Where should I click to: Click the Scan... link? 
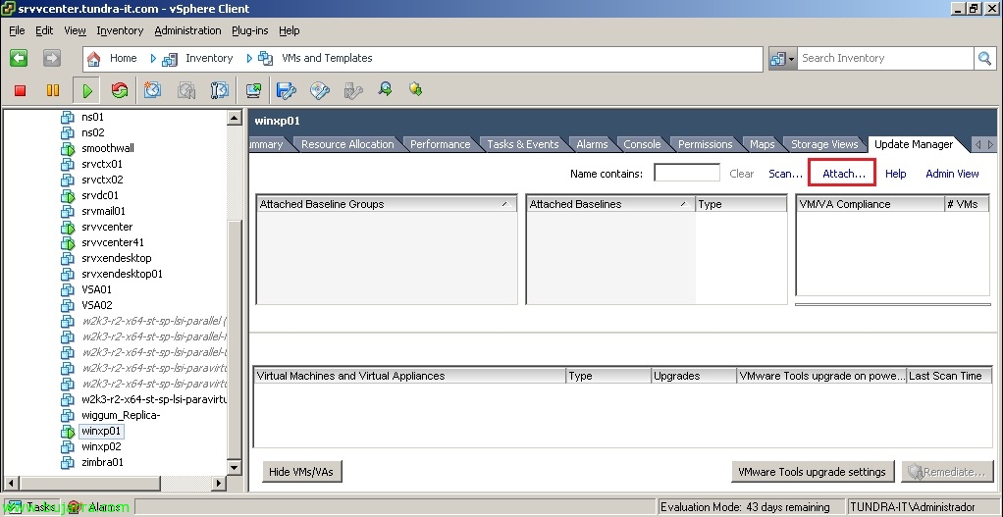point(785,174)
